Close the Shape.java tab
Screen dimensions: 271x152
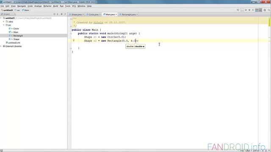(83, 14)
